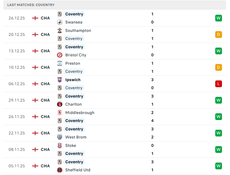Click the Last Matches: Coventry header
This screenshot has height=175, width=230.
click(x=31, y=5)
